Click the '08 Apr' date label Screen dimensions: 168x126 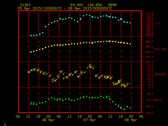click(x=131, y=120)
